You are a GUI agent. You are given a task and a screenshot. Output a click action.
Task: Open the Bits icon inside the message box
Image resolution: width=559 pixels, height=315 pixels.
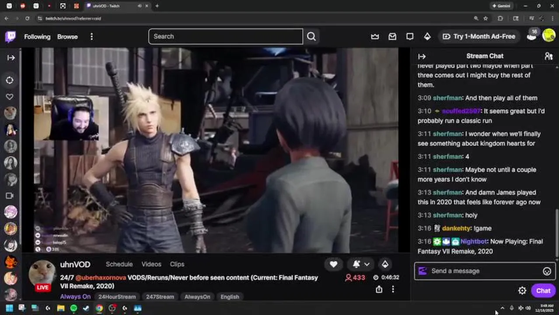[422, 271]
